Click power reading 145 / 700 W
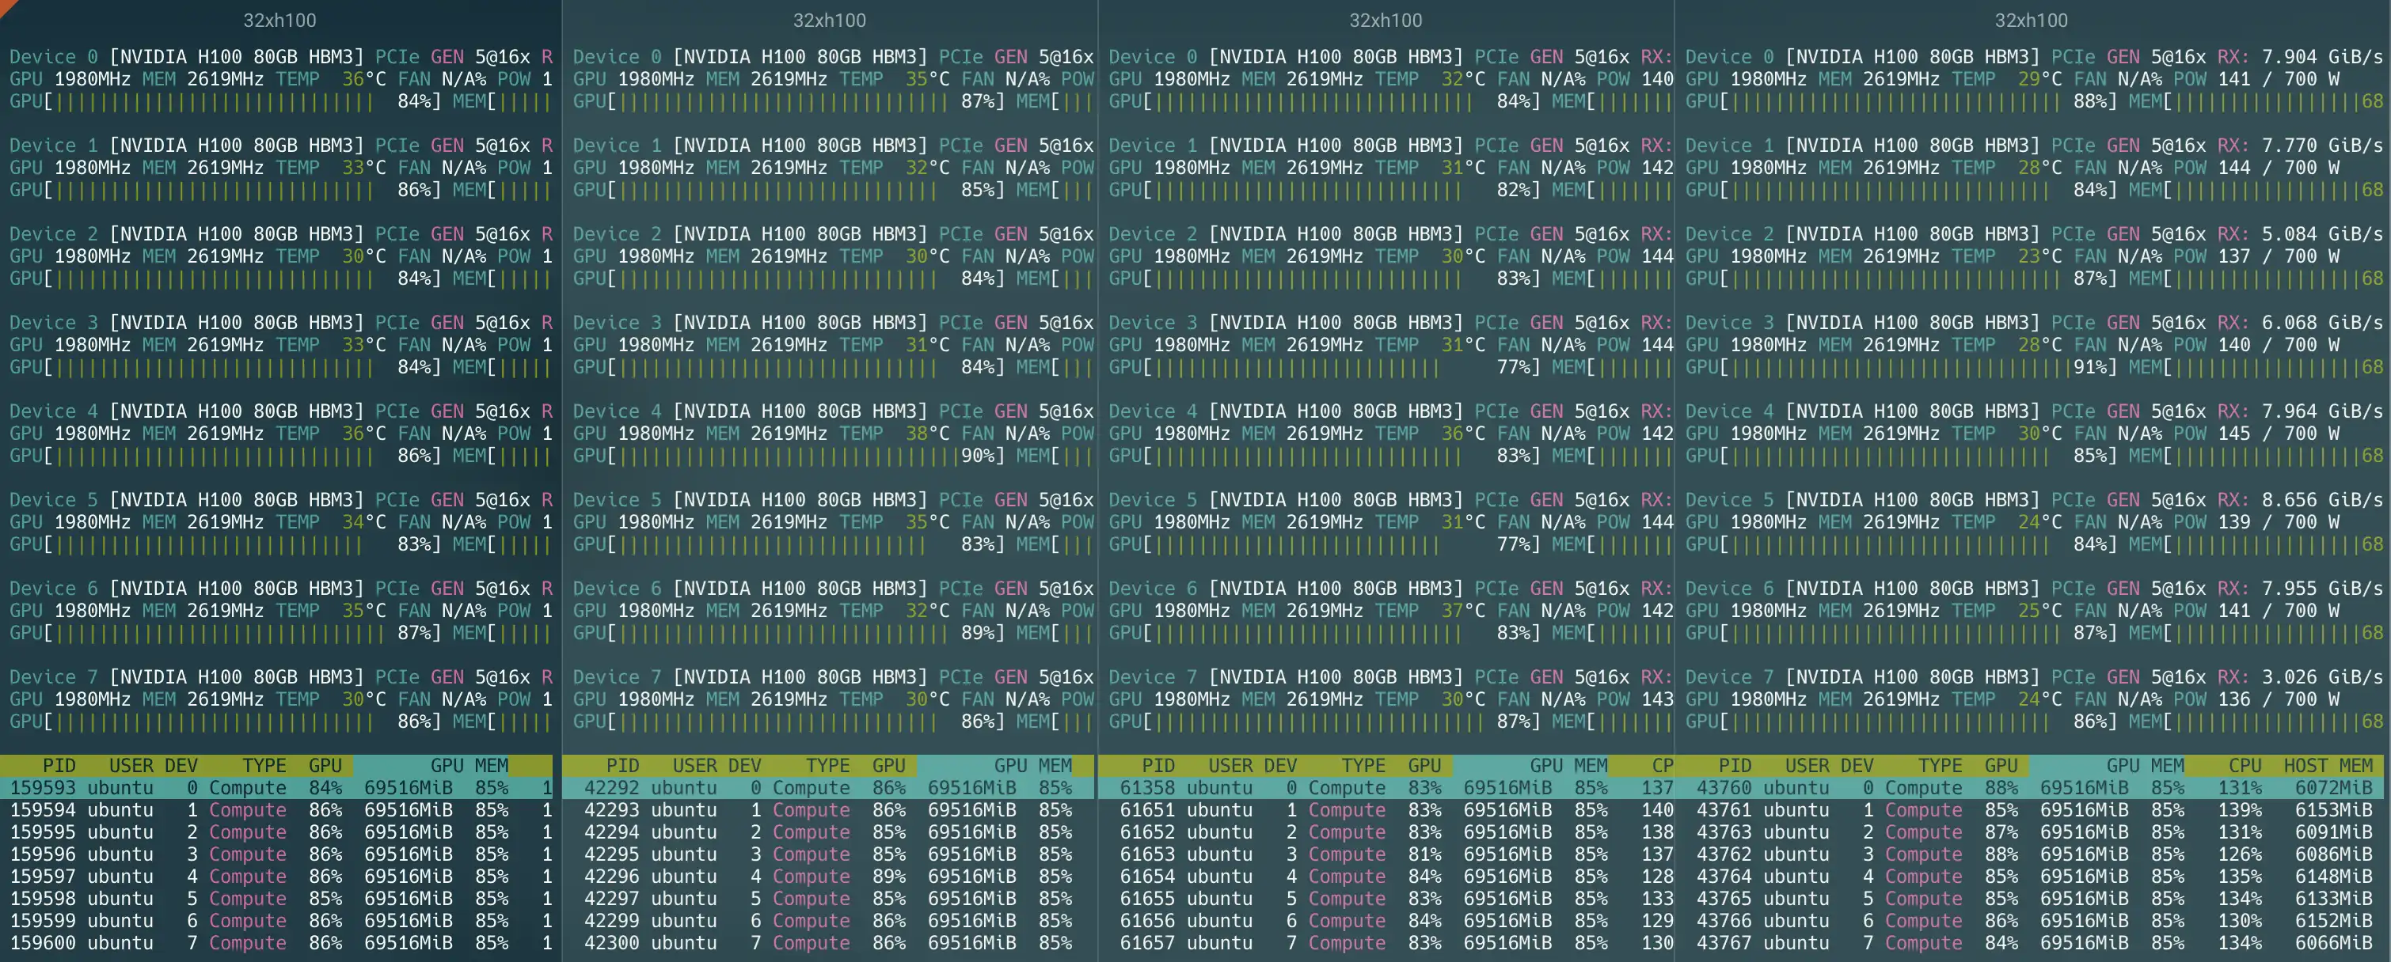Viewport: 2391px width, 962px height. 2278,434
